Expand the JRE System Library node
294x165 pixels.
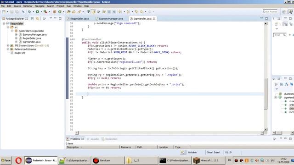point(8,45)
